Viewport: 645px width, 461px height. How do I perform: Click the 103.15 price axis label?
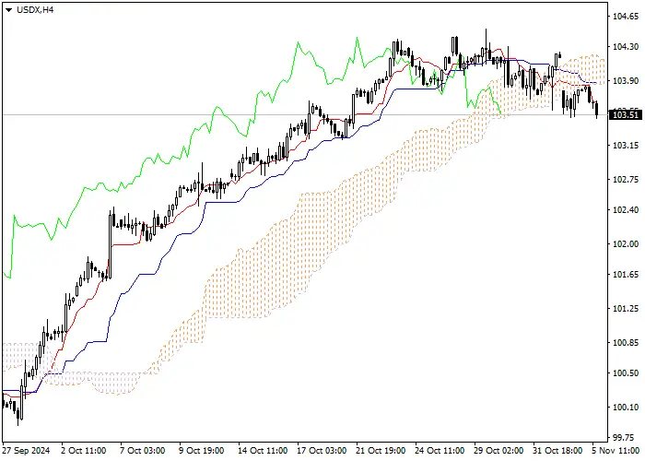tap(626, 146)
